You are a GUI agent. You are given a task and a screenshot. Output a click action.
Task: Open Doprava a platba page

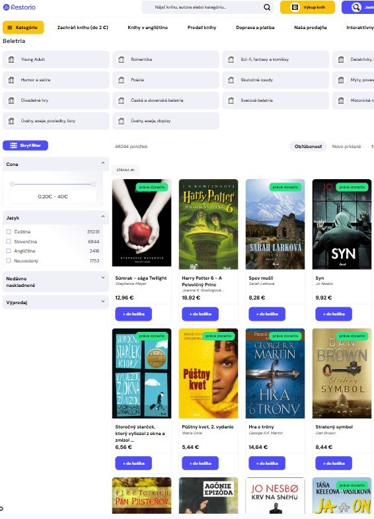(255, 28)
